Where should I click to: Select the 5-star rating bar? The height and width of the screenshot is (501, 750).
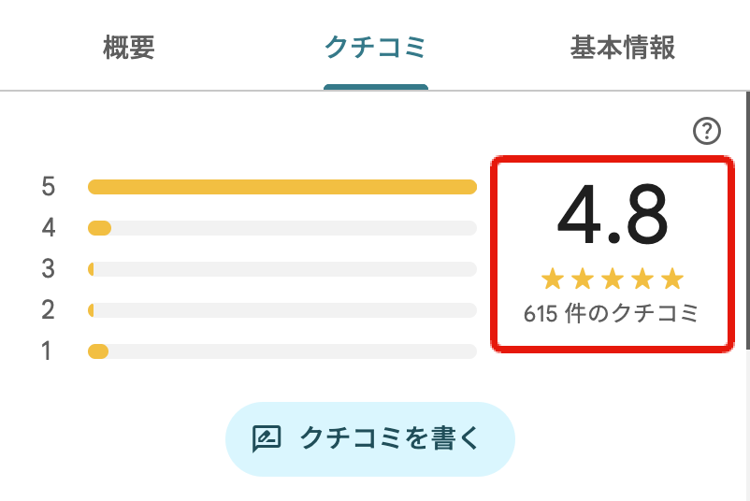click(x=281, y=187)
